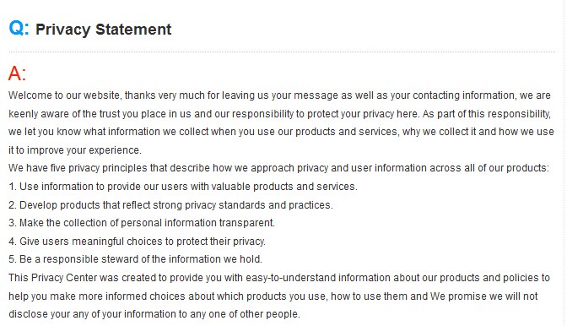This screenshot has width=567, height=326.
Task: Click the blue Q: question marker
Action: (19, 28)
